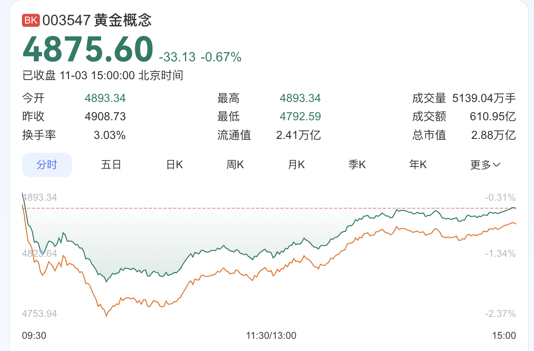Click the 成交额 value 610.95亿

pos(493,117)
